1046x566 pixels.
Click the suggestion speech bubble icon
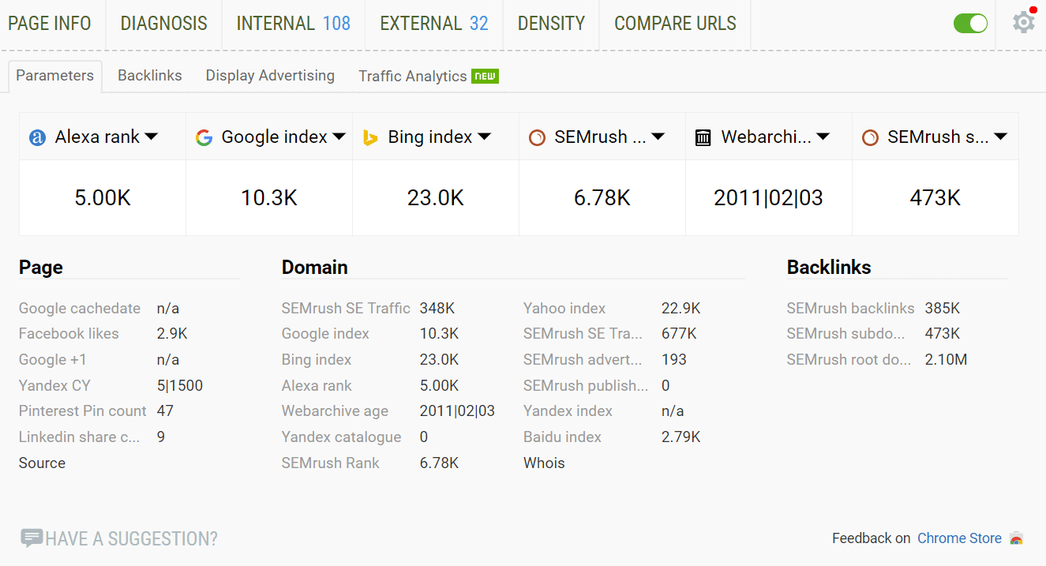coord(31,538)
